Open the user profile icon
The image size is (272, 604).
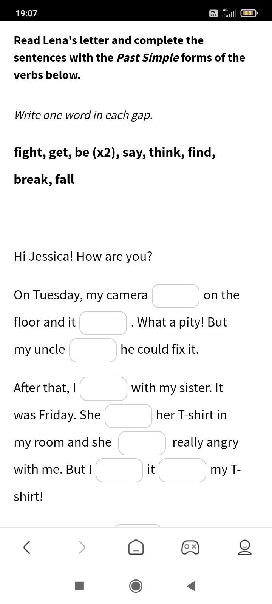point(244,547)
